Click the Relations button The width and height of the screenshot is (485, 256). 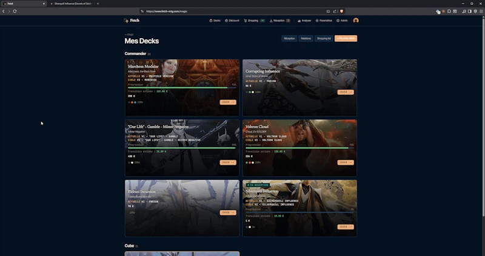click(x=306, y=38)
